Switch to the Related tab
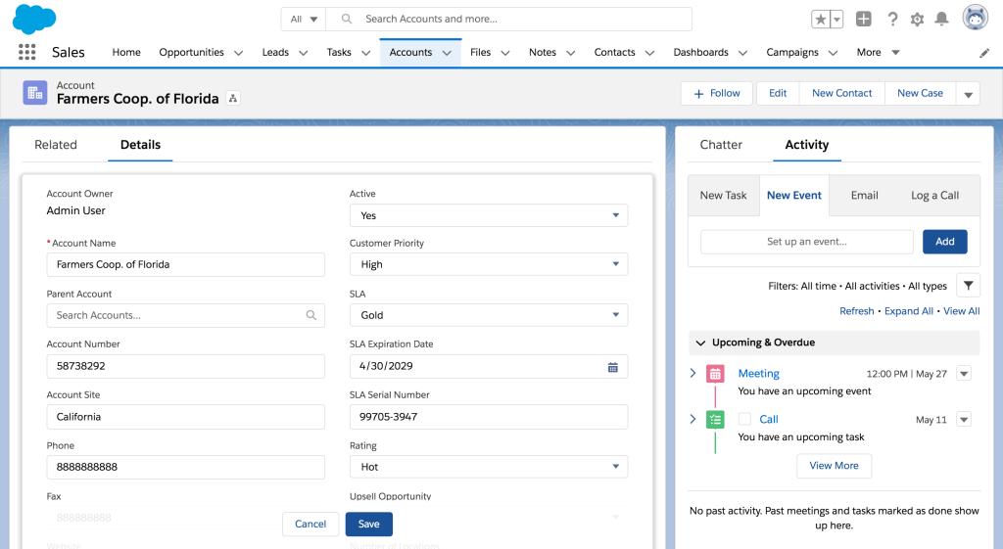 (56, 145)
